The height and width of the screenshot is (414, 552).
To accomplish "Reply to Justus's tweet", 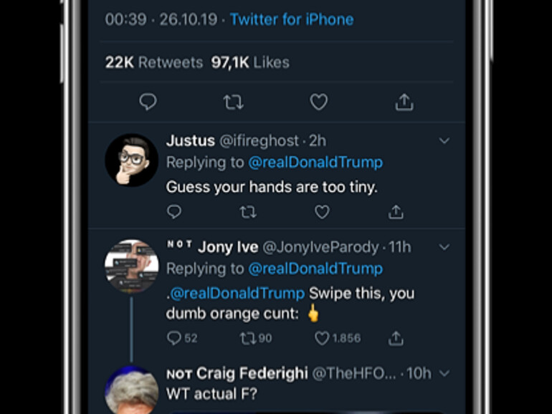I will tap(174, 212).
